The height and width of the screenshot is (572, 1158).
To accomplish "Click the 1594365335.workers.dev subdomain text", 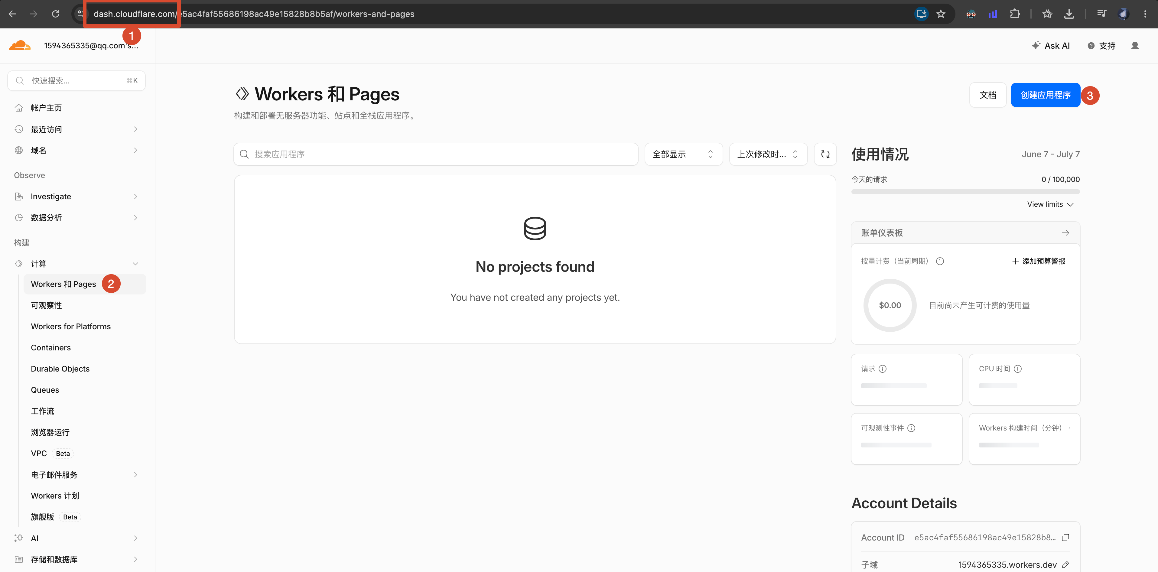I will coord(1007,565).
